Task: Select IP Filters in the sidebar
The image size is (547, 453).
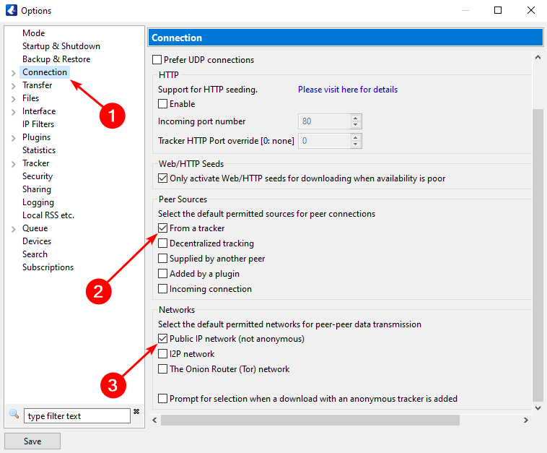Action: pos(38,124)
